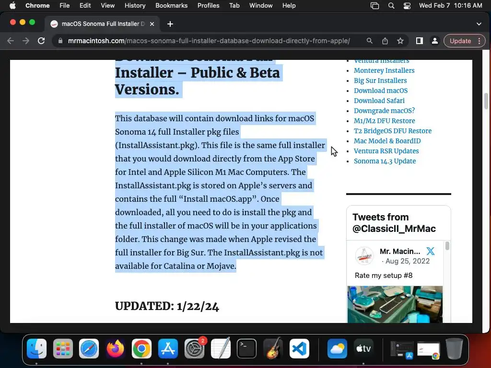This screenshot has height=368, width=491.
Task: Click the tweets widget scrollbar
Action: click(x=447, y=246)
